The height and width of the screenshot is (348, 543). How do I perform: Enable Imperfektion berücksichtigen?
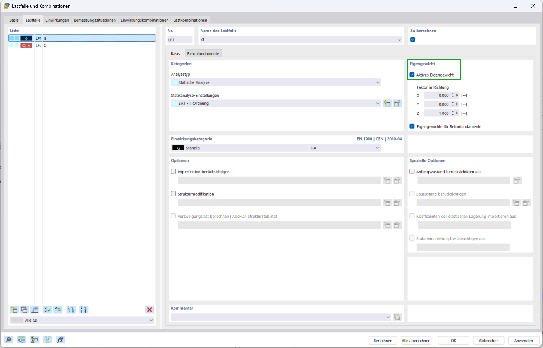point(174,171)
